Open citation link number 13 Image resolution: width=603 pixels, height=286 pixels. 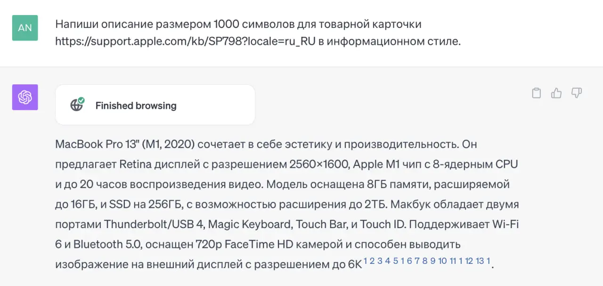point(480,261)
